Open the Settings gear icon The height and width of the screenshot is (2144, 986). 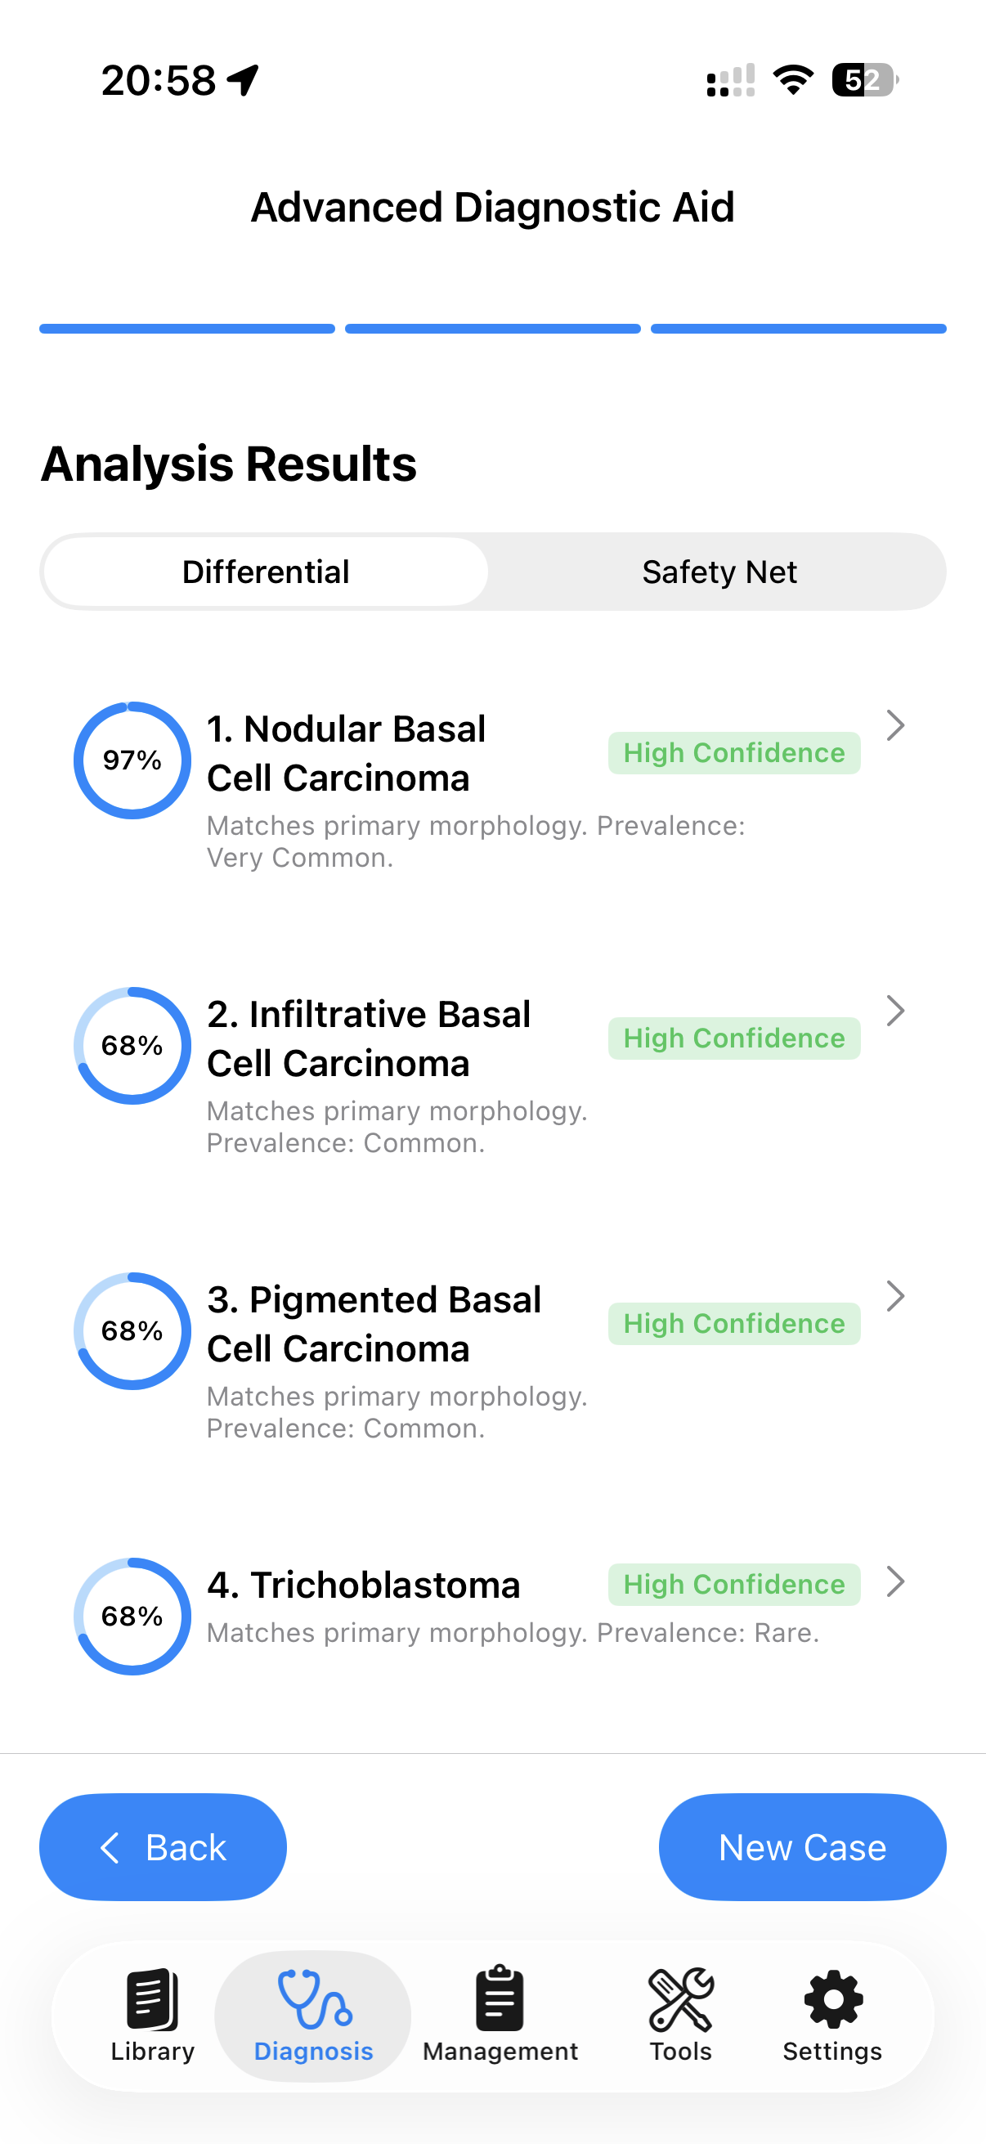point(833,1999)
